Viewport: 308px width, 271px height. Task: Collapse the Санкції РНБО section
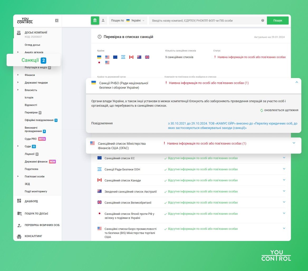pyautogui.click(x=297, y=82)
